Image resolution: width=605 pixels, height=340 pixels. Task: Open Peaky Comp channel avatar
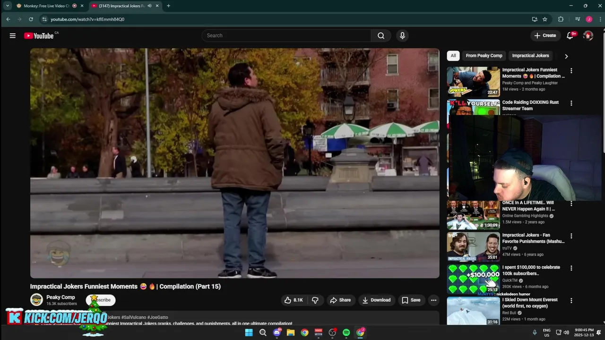pos(36,299)
